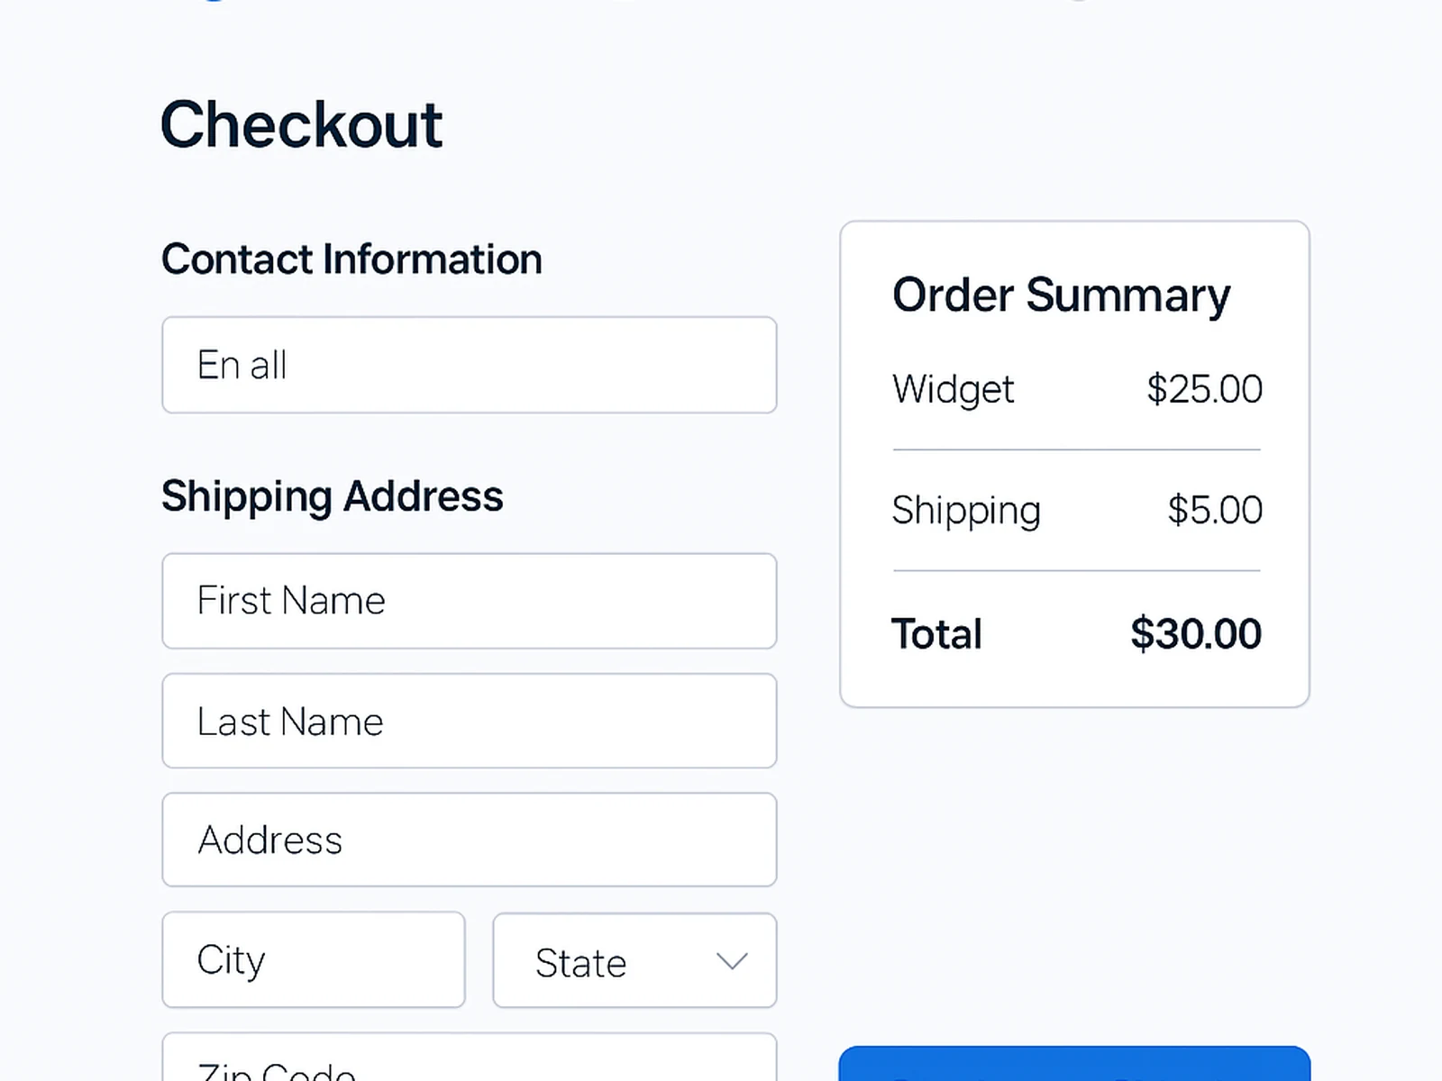Click the $25.00 Widget price
Image resolution: width=1442 pixels, height=1081 pixels.
click(x=1202, y=389)
